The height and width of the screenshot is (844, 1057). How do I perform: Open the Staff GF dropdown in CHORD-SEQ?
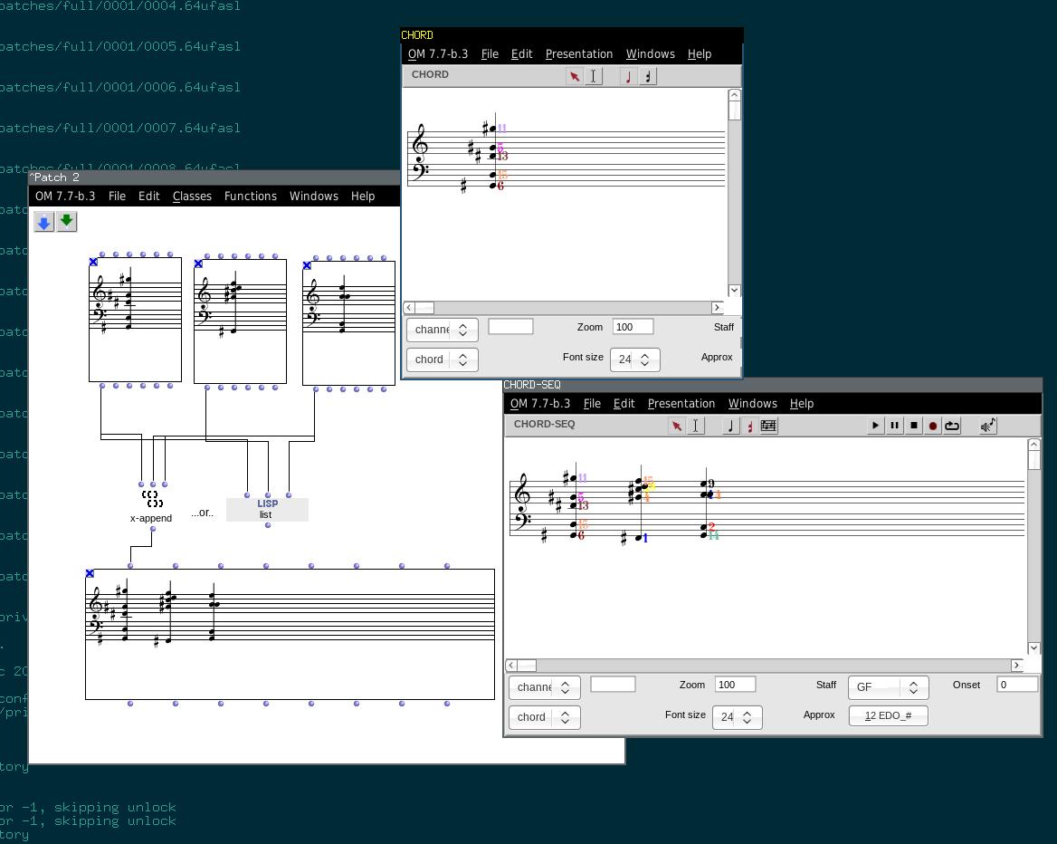point(888,687)
